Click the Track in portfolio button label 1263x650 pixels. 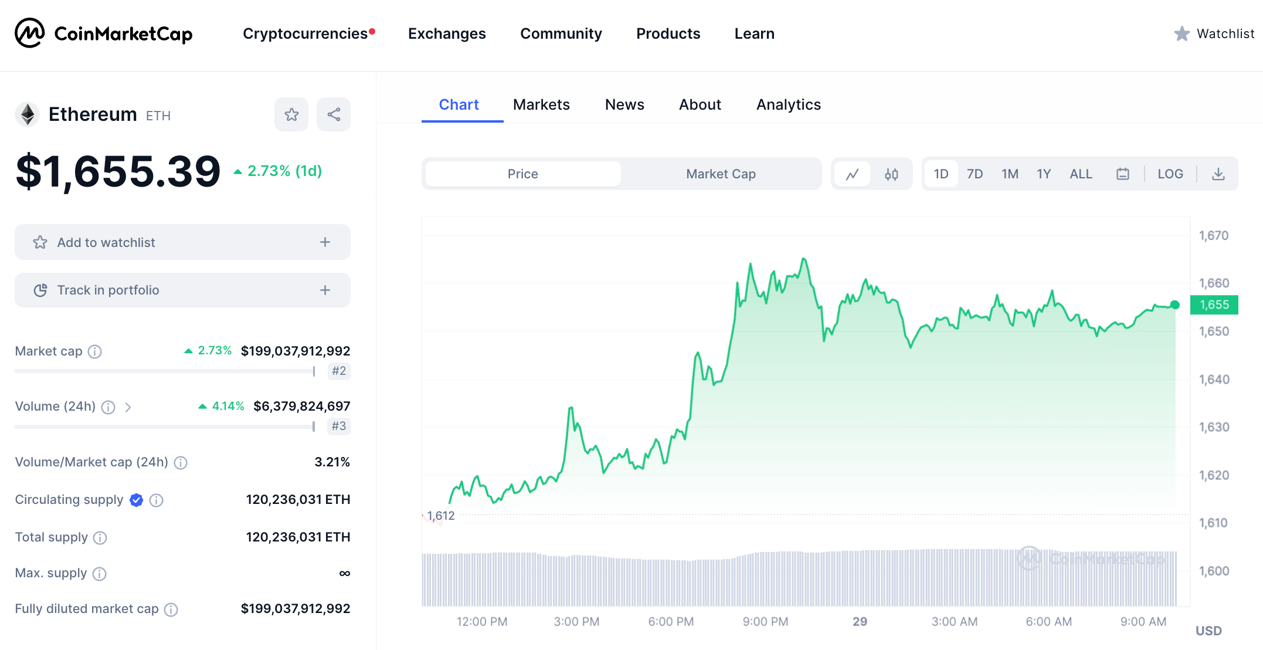click(x=108, y=290)
